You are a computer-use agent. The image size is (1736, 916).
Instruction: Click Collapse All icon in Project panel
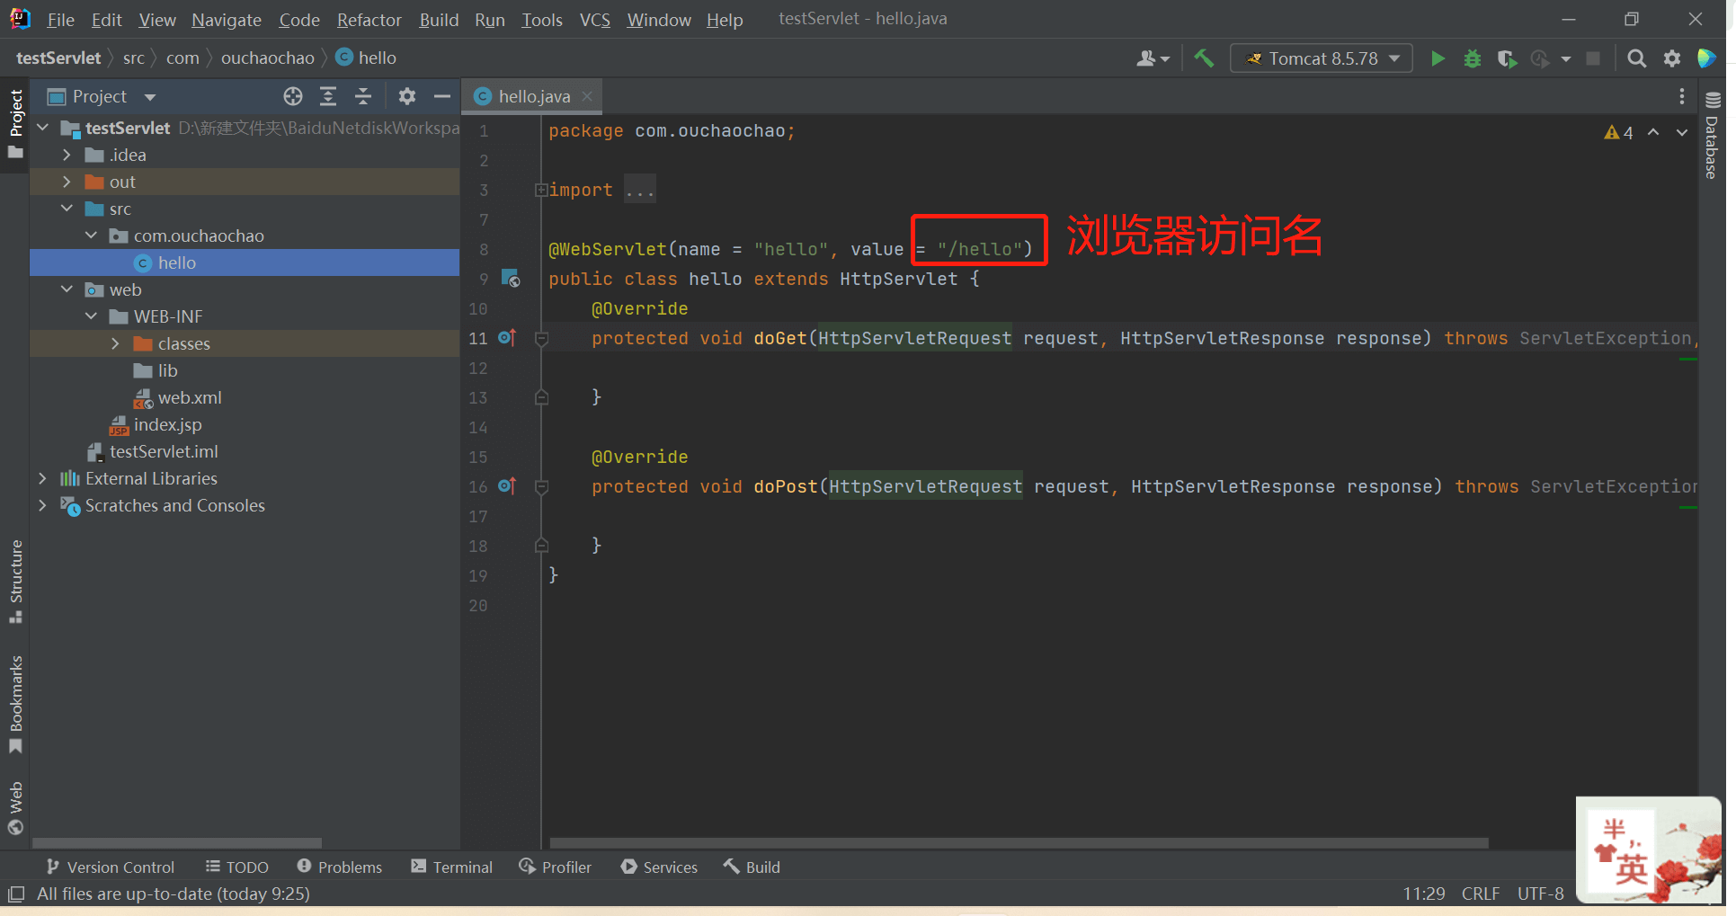(x=363, y=96)
